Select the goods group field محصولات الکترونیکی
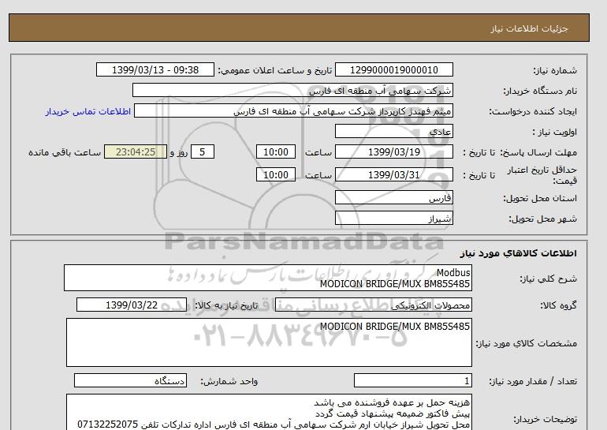The height and width of the screenshot is (430, 607). 373,305
